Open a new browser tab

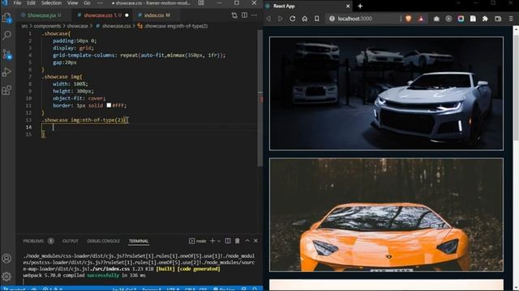point(360,6)
